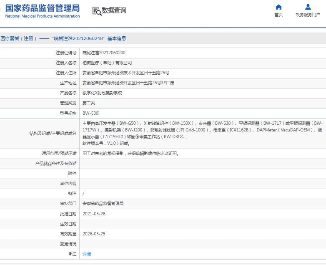Click the 注册人名称 row label

click(66, 63)
